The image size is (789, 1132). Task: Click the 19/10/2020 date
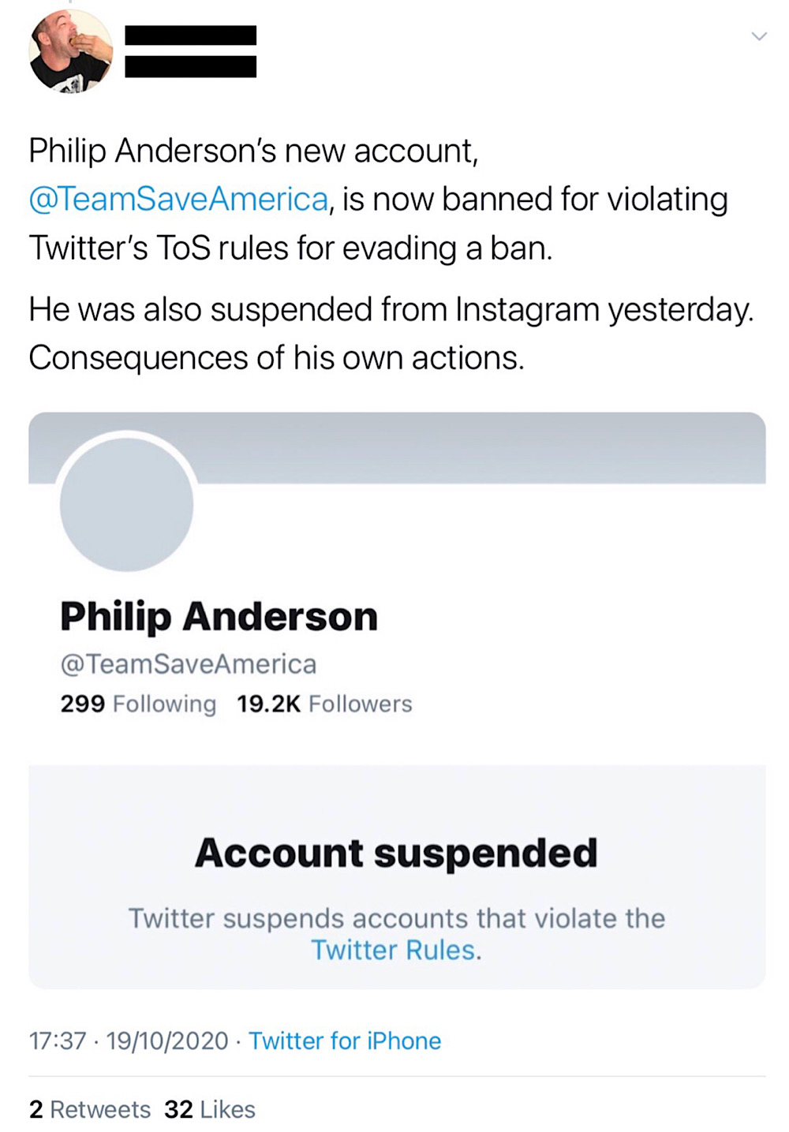[x=167, y=1041]
